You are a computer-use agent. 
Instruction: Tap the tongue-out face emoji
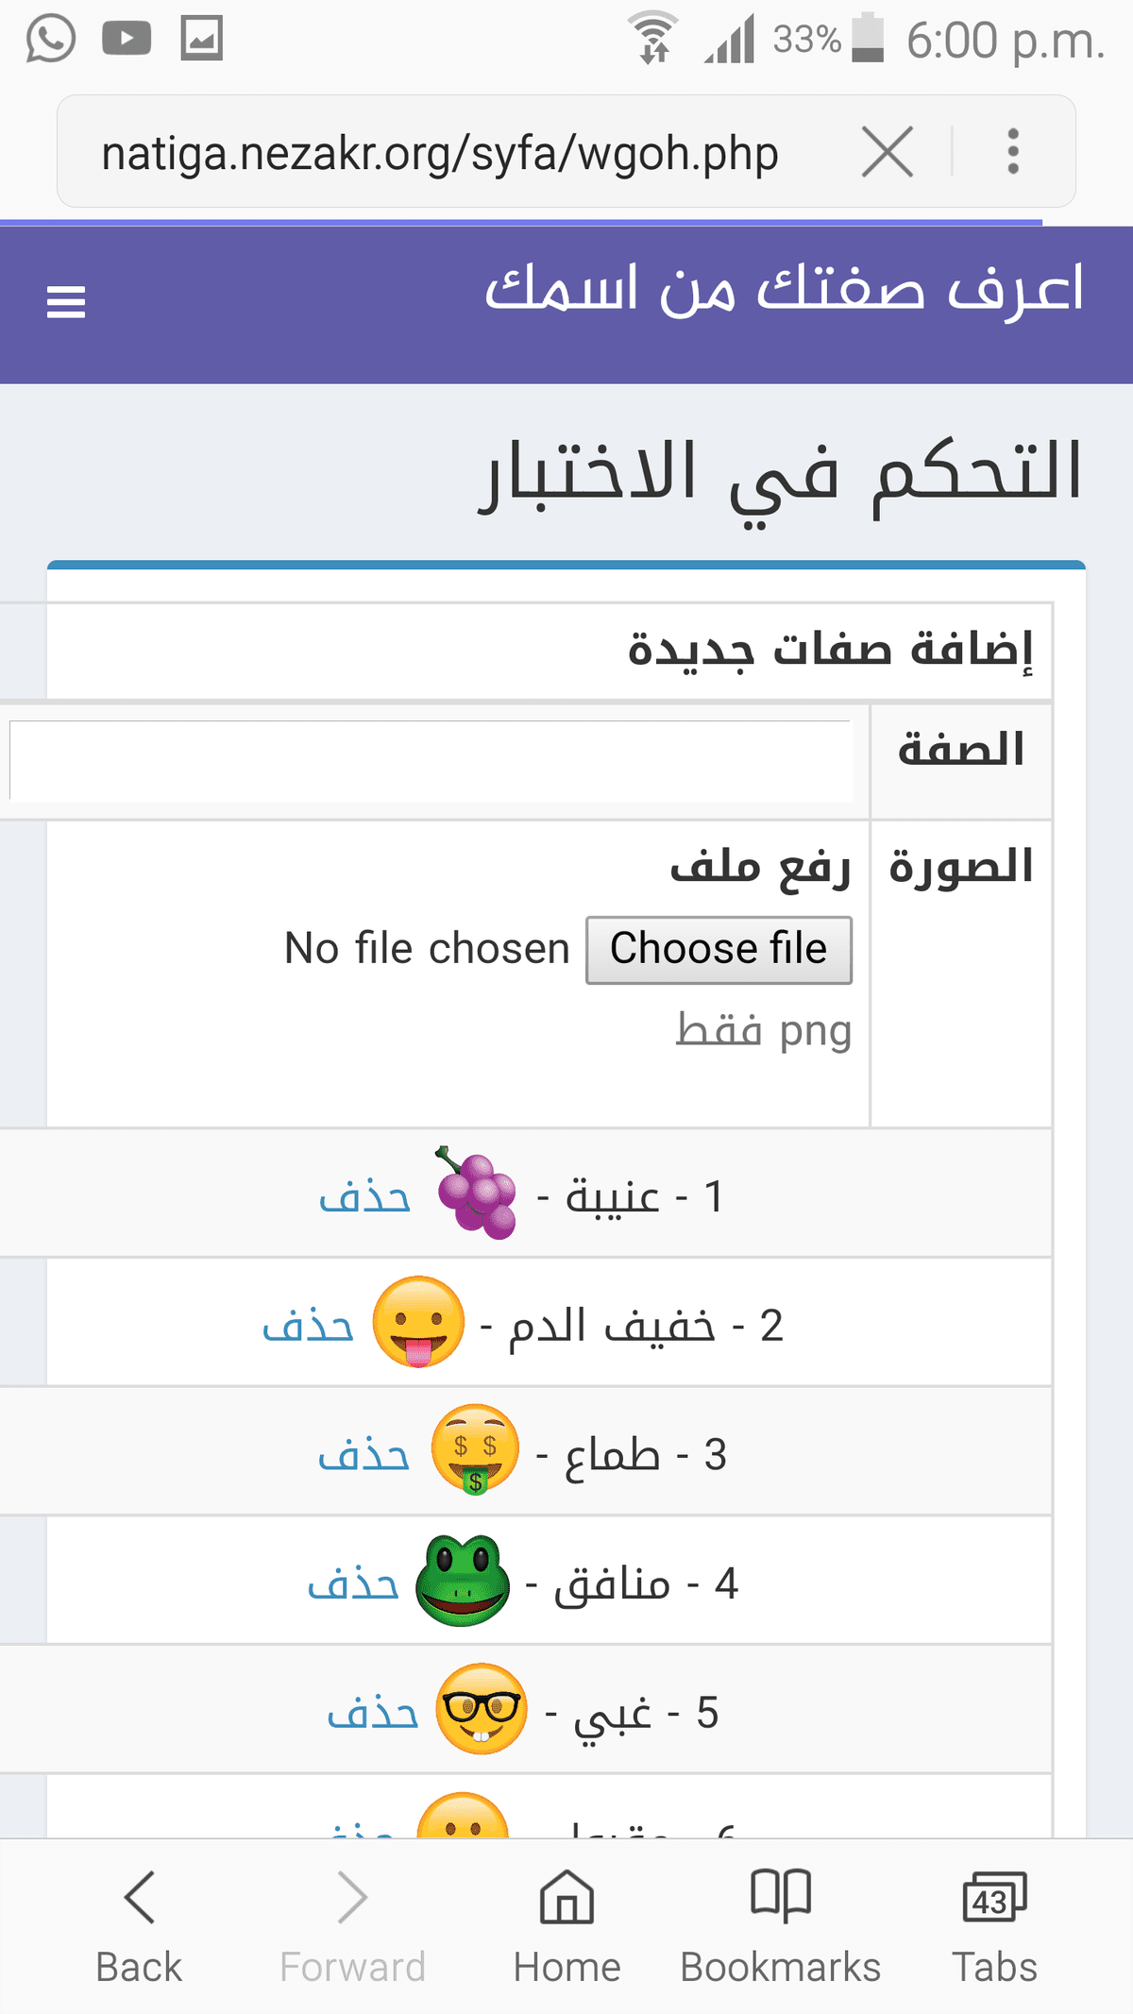click(x=418, y=1322)
